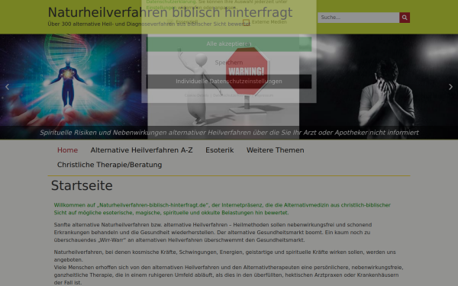Open the Alternative Heilverfahren A-Z menu
The height and width of the screenshot is (286, 458).
141,150
